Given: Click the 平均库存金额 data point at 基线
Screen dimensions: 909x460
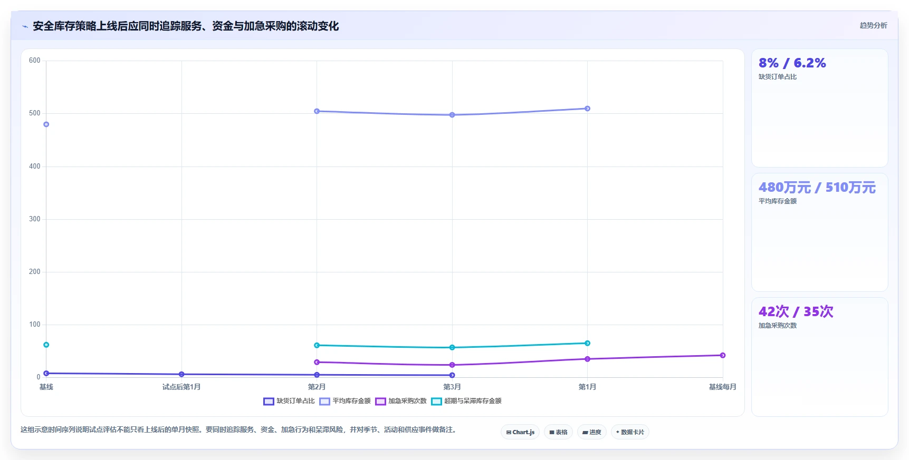Looking at the screenshot, I should click(x=46, y=124).
